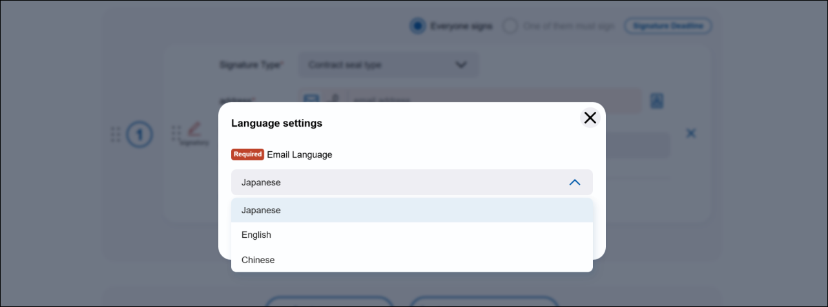Select "One of them must sign" option
The height and width of the screenshot is (307, 828).
pos(510,26)
